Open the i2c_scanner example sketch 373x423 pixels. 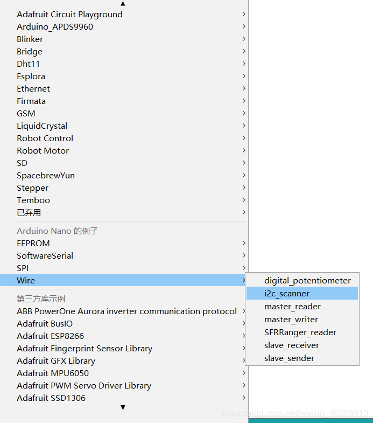pos(302,294)
